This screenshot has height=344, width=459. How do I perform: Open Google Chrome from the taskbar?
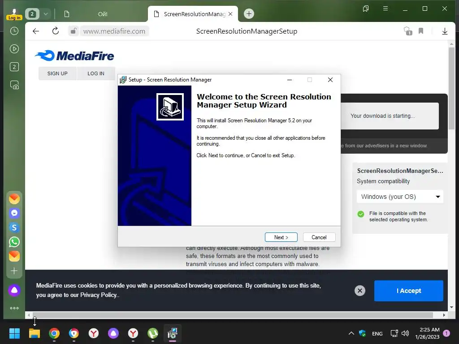click(x=54, y=333)
